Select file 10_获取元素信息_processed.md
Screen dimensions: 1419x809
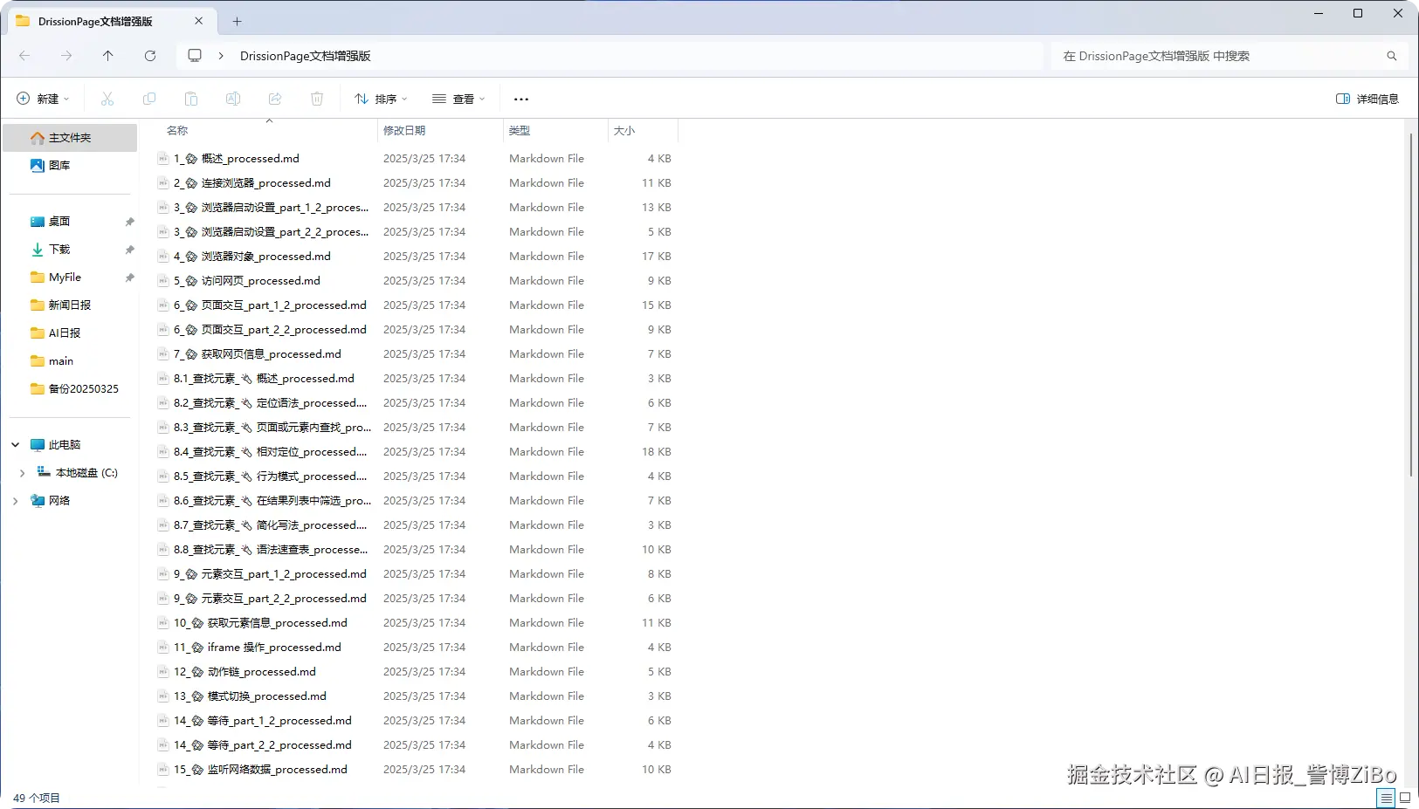tap(417, 623)
